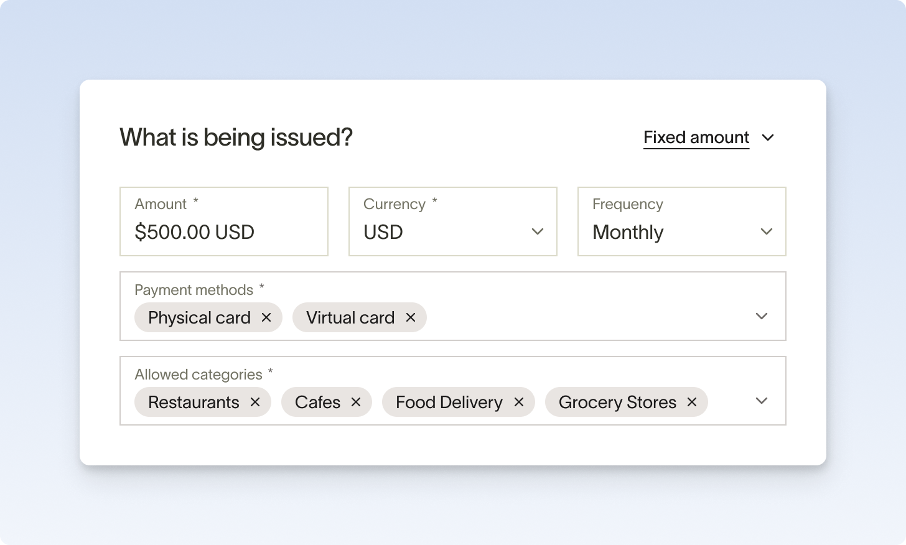Click the Grocery Stores chip label
This screenshot has width=906, height=545.
[x=617, y=402]
